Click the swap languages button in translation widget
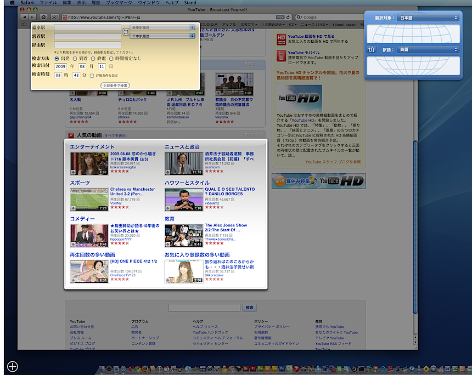The image size is (472, 375). 372,50
